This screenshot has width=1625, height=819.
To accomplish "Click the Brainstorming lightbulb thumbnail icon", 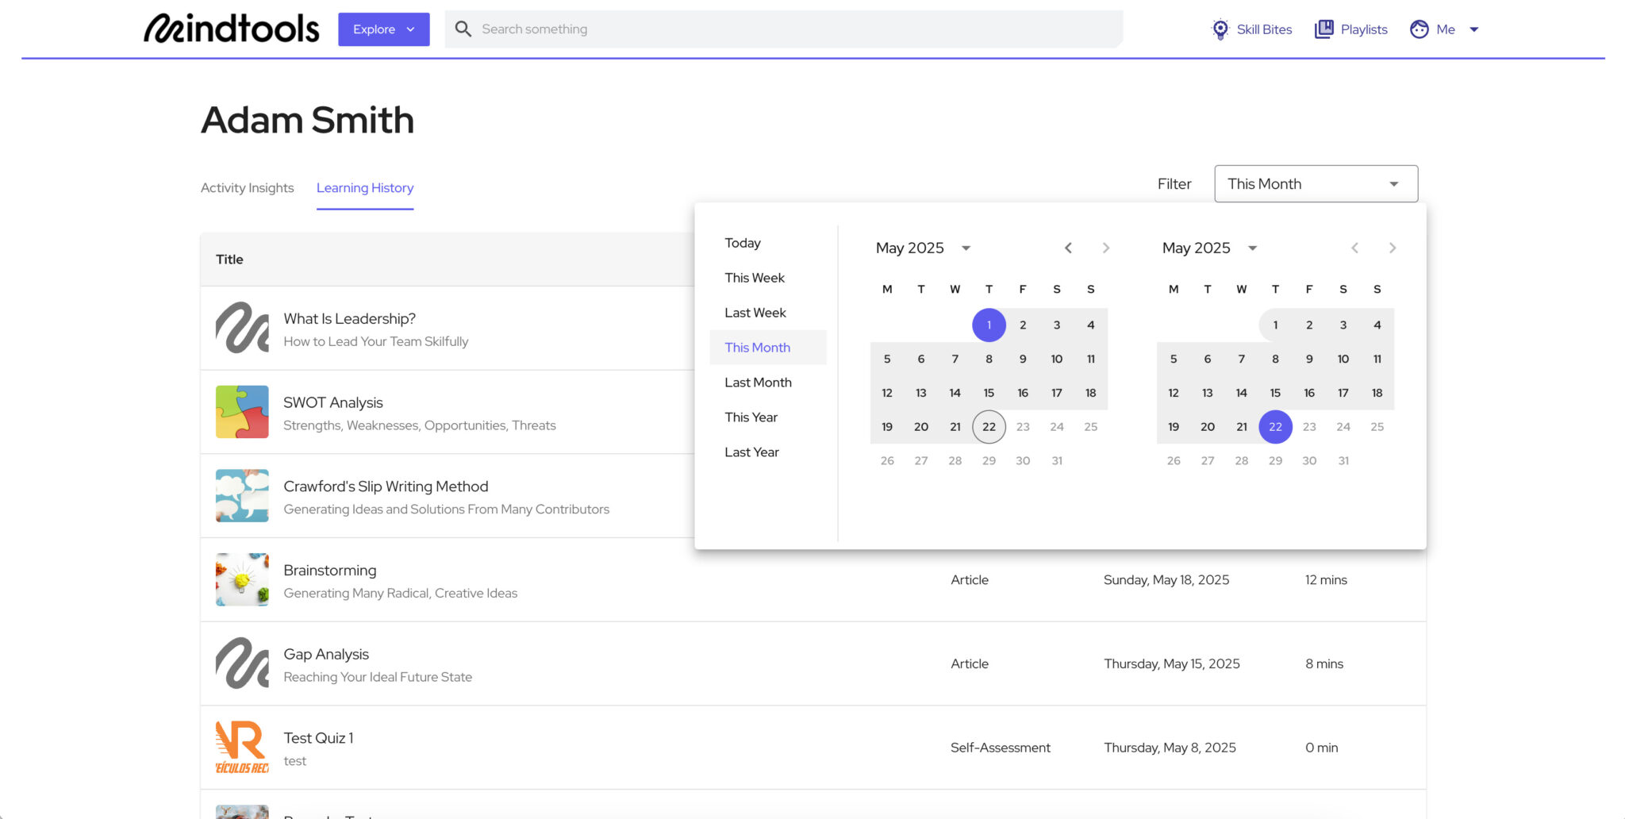I will [242, 579].
